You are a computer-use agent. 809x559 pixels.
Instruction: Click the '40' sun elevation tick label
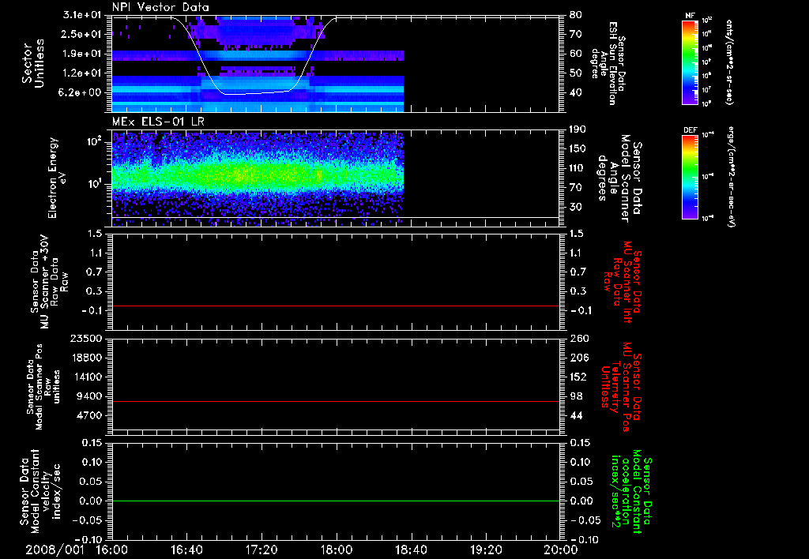pyautogui.click(x=576, y=93)
